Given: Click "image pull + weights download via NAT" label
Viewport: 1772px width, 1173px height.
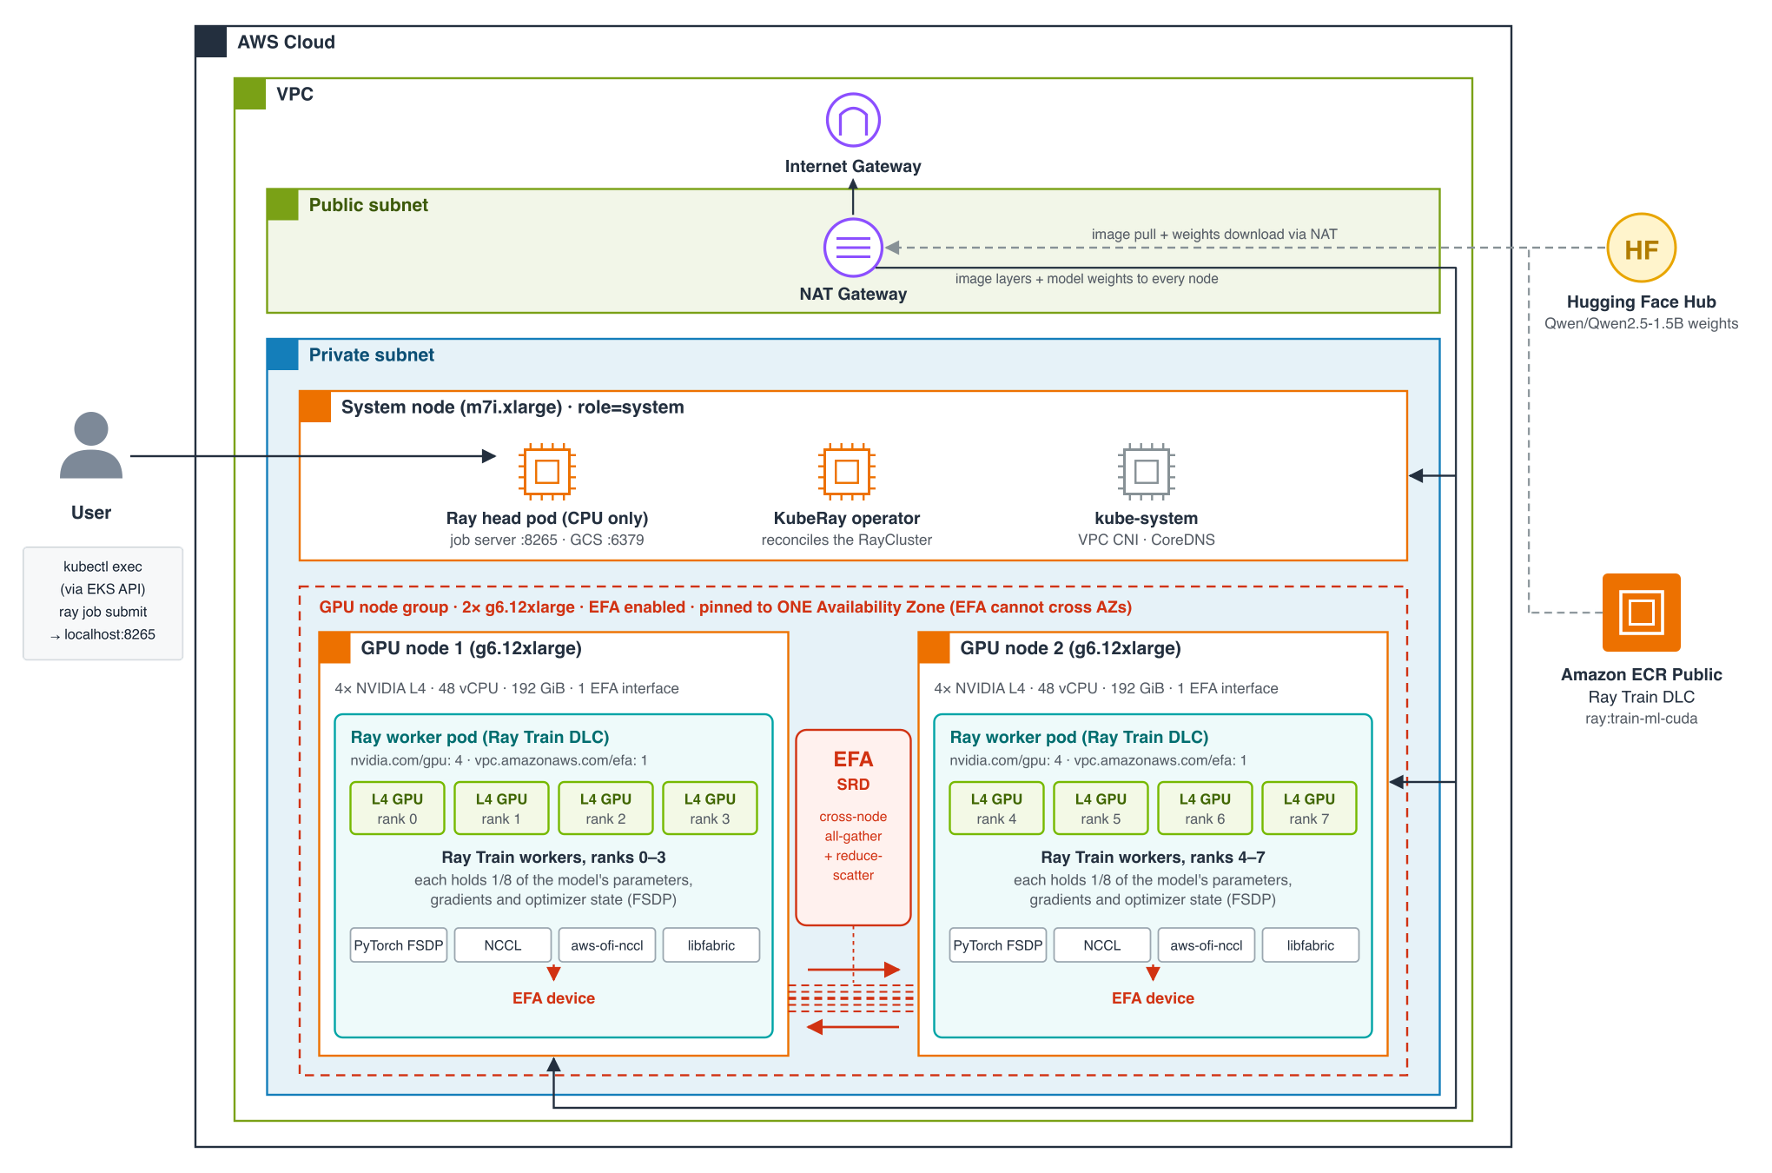Looking at the screenshot, I should coord(1214,235).
